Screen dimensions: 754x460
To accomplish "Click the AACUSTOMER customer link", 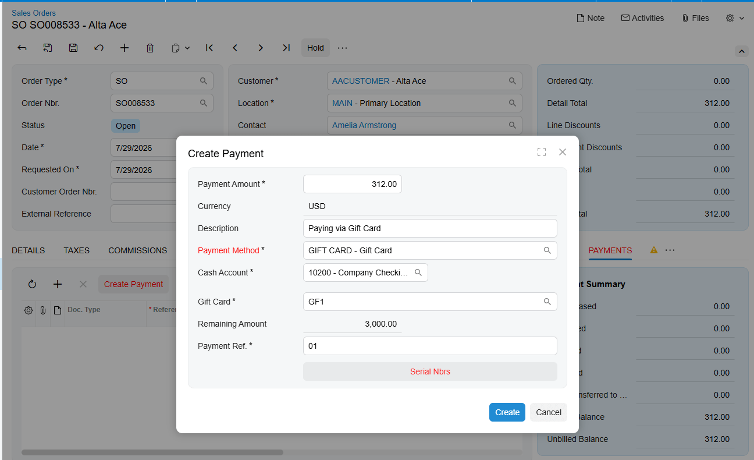I will [x=361, y=81].
